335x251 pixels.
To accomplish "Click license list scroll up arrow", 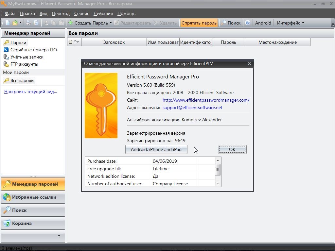I will click(x=218, y=160).
